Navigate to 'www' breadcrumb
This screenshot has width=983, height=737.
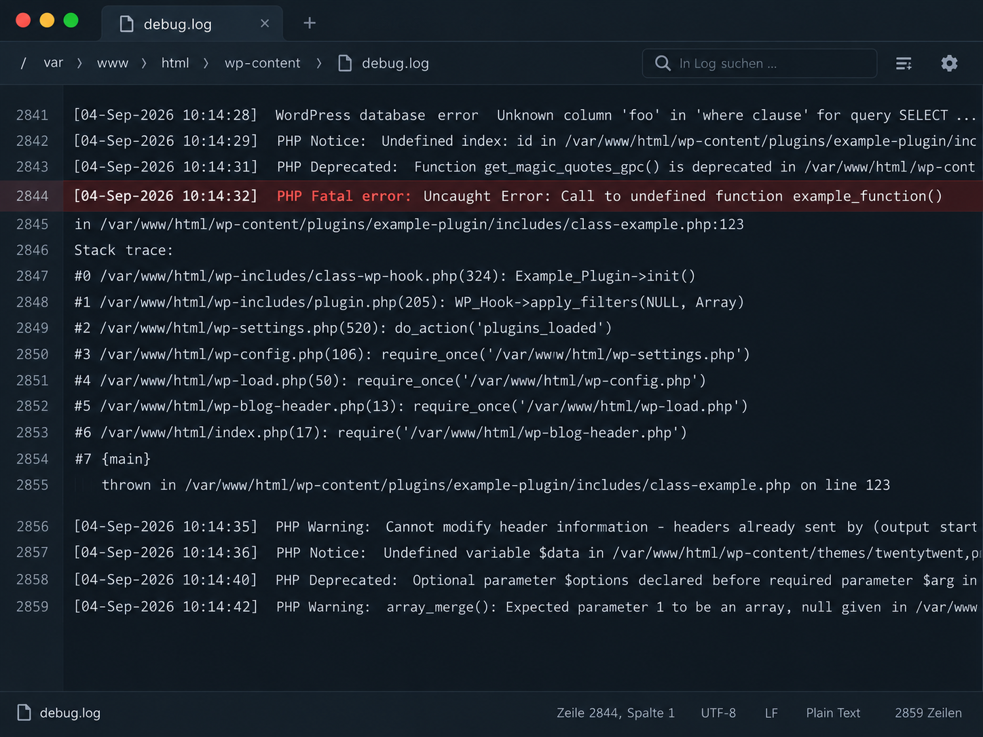pos(113,63)
